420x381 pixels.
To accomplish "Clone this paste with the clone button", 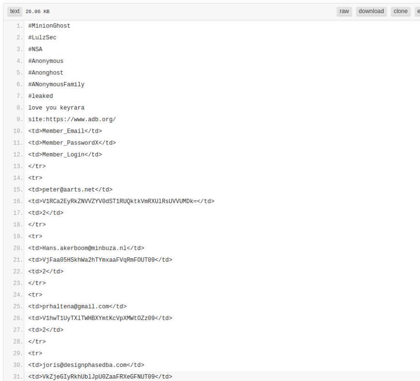I will pos(401,11).
